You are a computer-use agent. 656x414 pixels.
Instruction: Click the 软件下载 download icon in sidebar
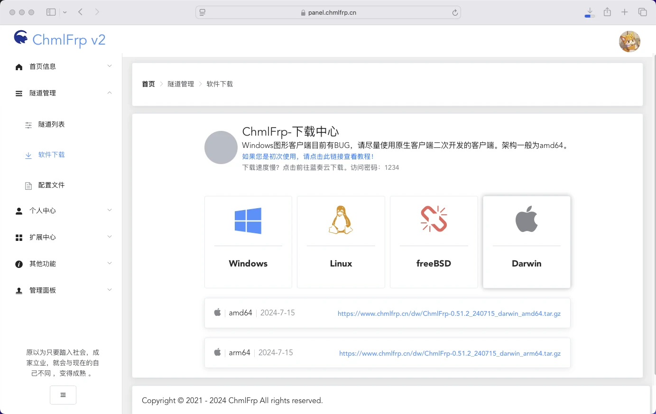(28, 155)
